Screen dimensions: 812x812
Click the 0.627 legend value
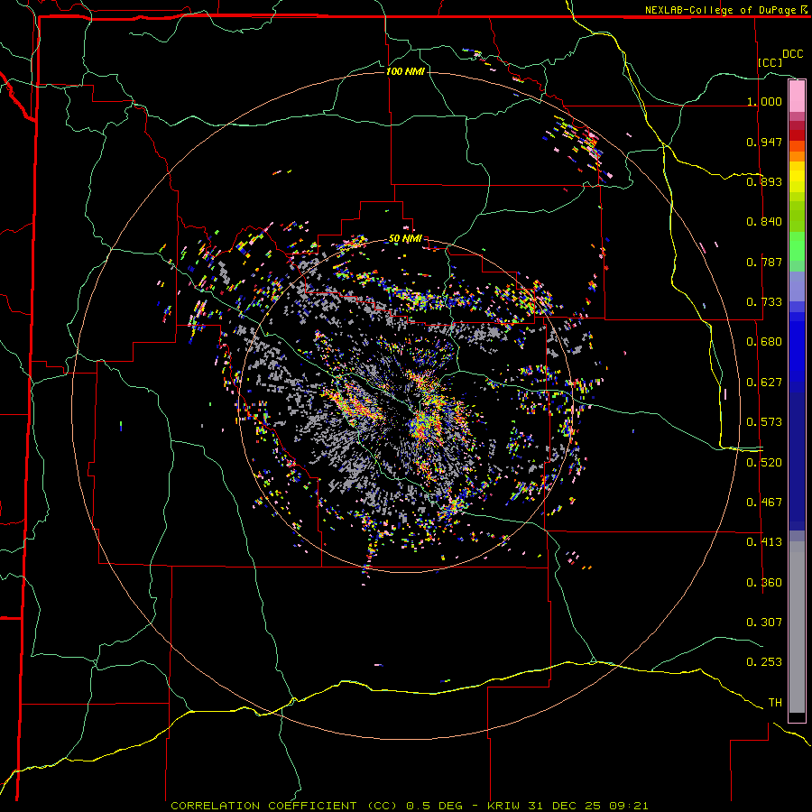[x=764, y=383]
